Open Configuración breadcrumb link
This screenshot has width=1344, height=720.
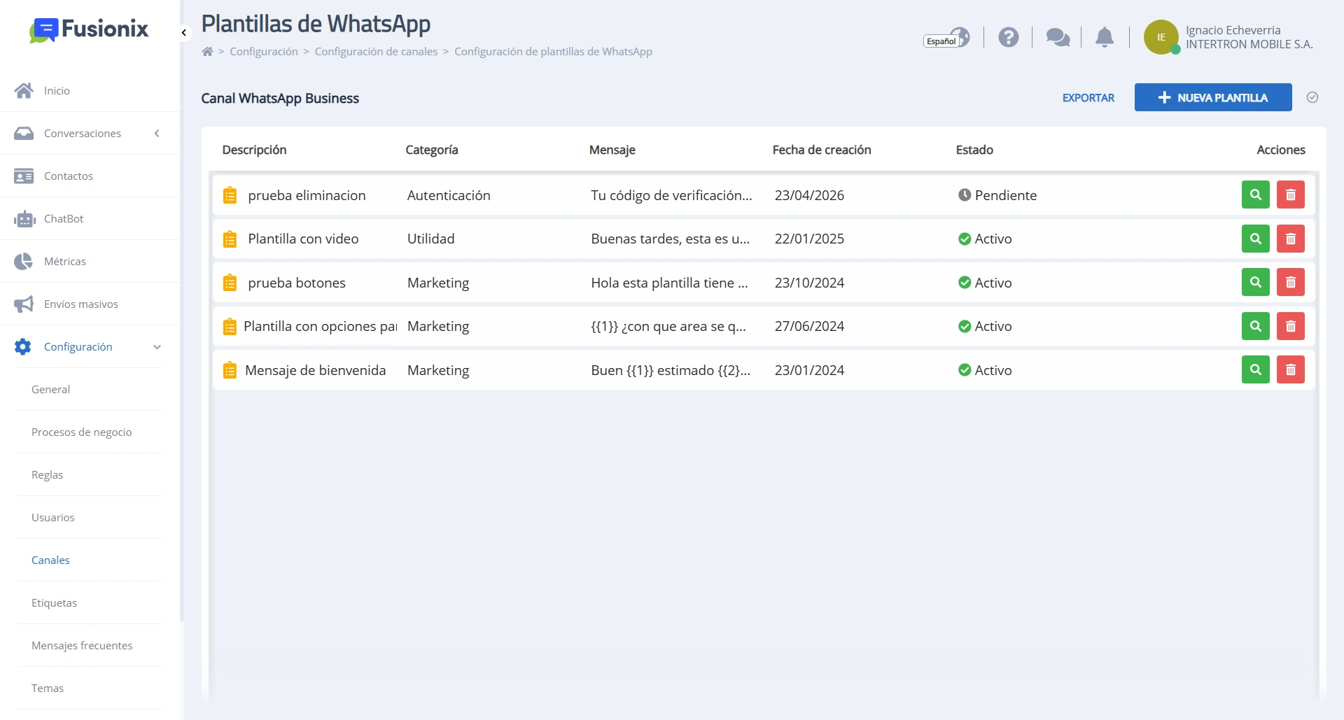264,51
